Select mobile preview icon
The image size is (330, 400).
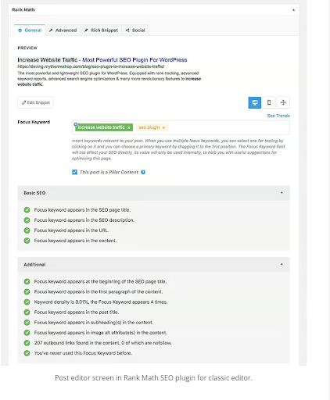click(x=269, y=102)
